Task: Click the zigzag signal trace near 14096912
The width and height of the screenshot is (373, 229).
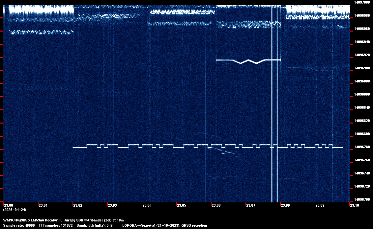Action: [x=248, y=61]
